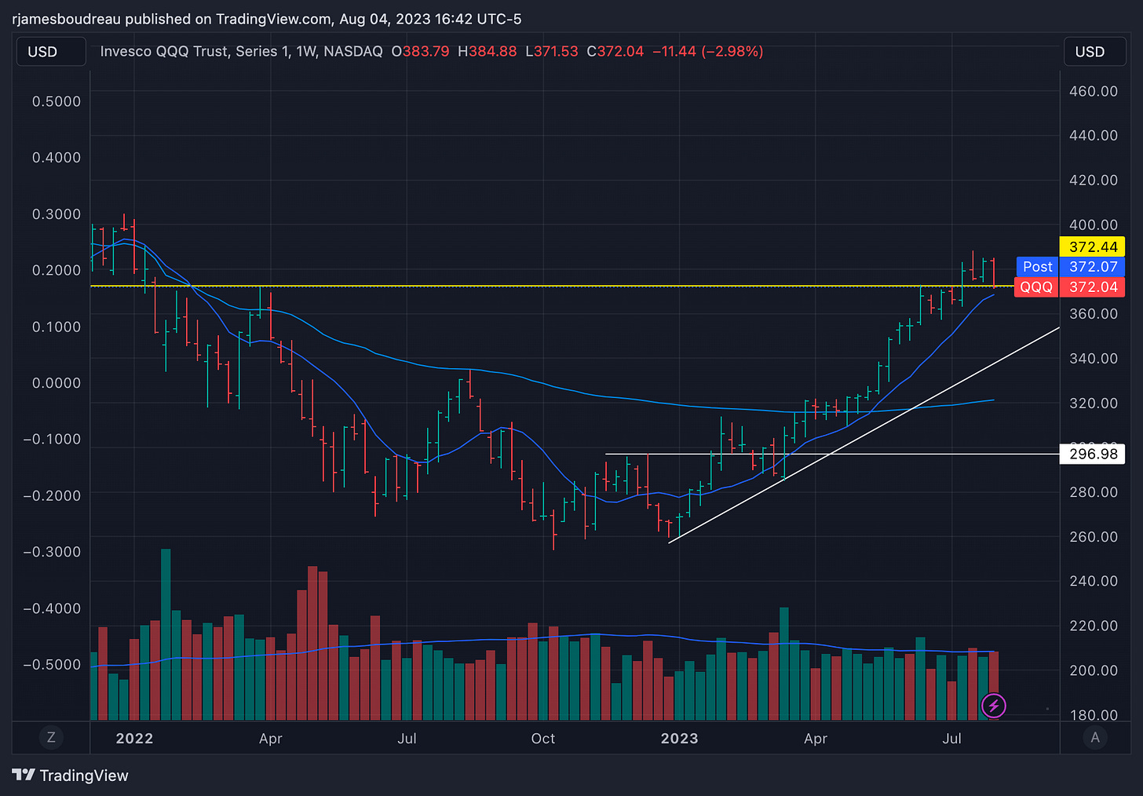
Task: Click the 2022 year label on the time axis
Action: (134, 739)
